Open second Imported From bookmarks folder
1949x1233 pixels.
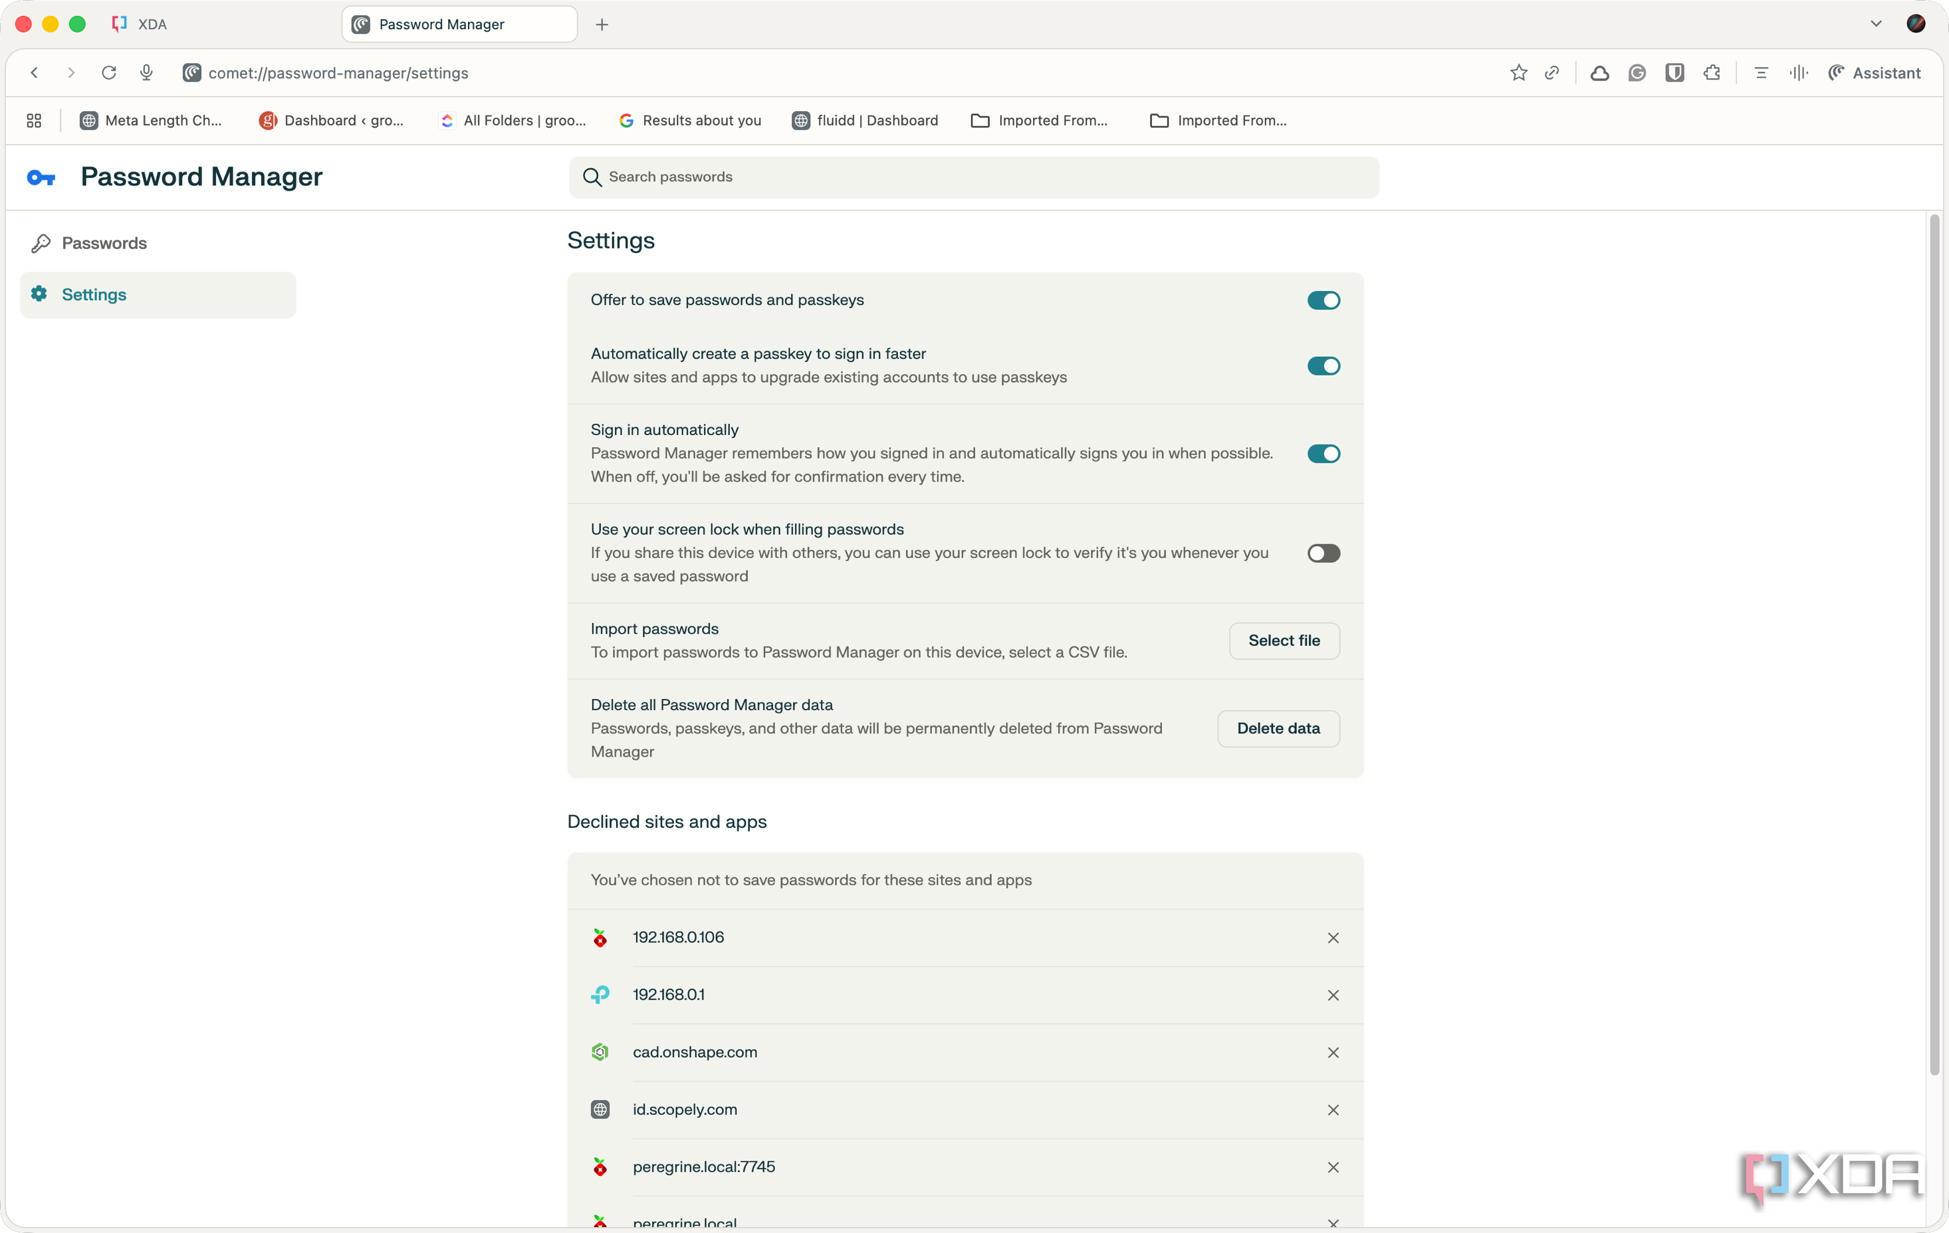pyautogui.click(x=1218, y=120)
